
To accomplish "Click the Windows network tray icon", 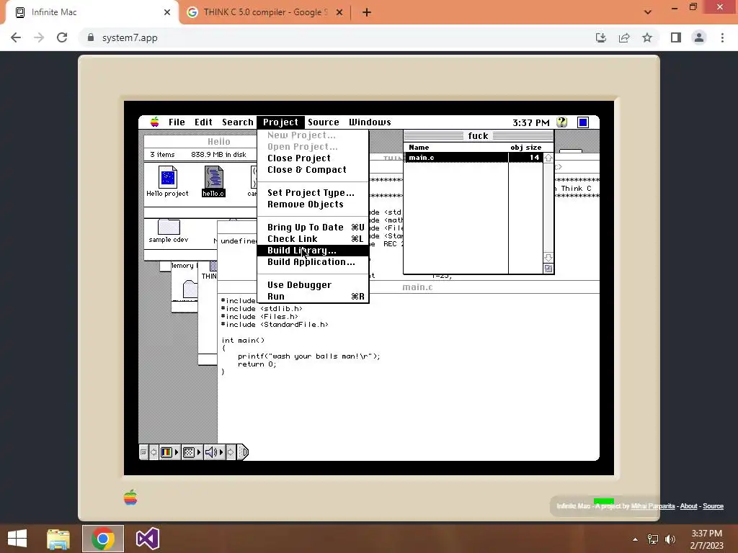I will point(653,539).
